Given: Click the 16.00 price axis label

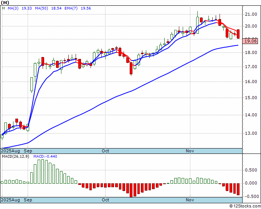Looking at the screenshot, I should 251,82.
